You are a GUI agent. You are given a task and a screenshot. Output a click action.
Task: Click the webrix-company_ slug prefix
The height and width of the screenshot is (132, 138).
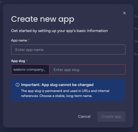(30, 69)
